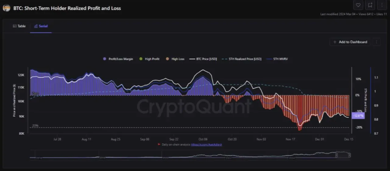Open the chart options three-dot menu
390x171 pixels.
coord(377,42)
